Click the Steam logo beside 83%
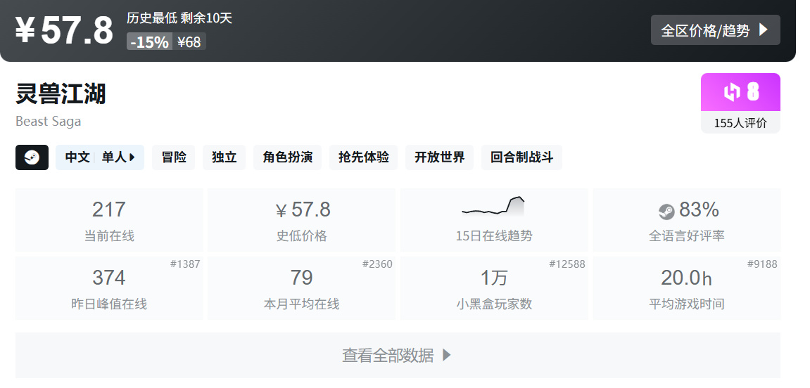This screenshot has height=388, width=810. [666, 212]
